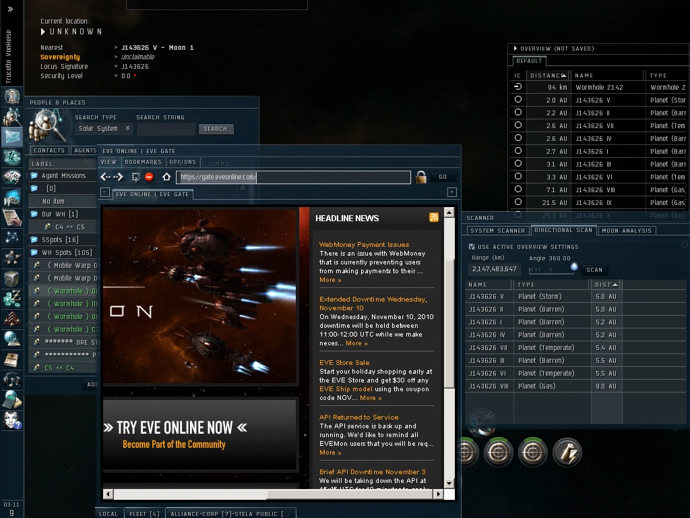Expand Overview (Not Saved) header triangle
Image resolution: width=690 pixels, height=518 pixels.
(x=515, y=49)
